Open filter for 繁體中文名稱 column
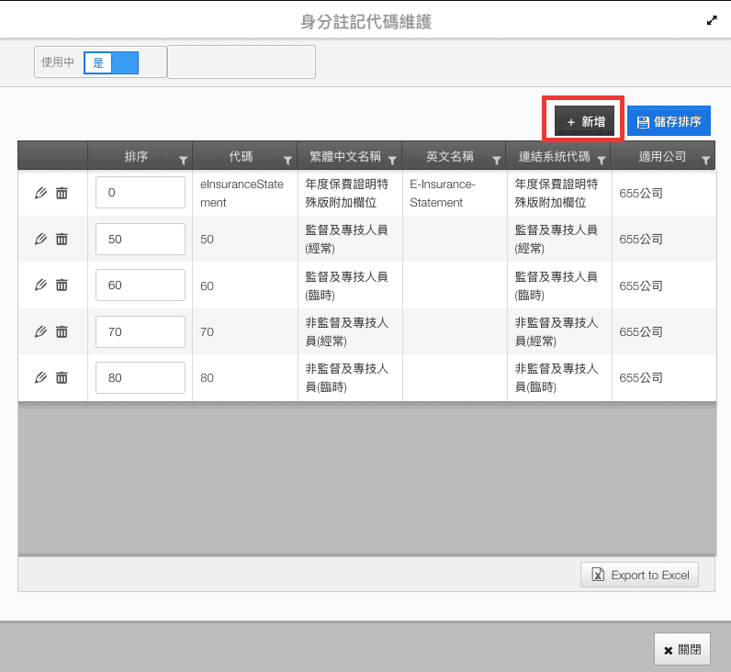The width and height of the screenshot is (731, 672). point(392,160)
